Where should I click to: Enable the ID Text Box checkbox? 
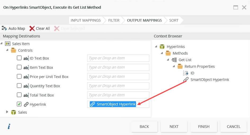19,58
